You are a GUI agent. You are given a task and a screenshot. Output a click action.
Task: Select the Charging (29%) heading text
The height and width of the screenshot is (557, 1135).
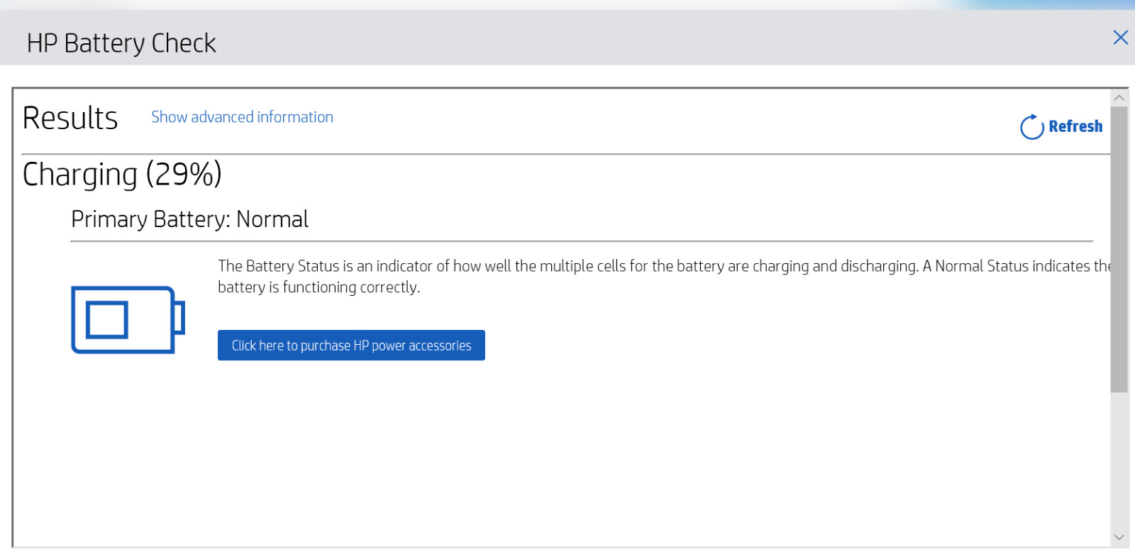click(122, 175)
